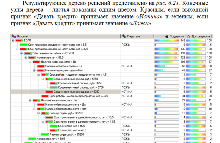Collapse 'Наличие банковского счета = Нет' node
The width and height of the screenshot is (220, 143).
(x=34, y=109)
